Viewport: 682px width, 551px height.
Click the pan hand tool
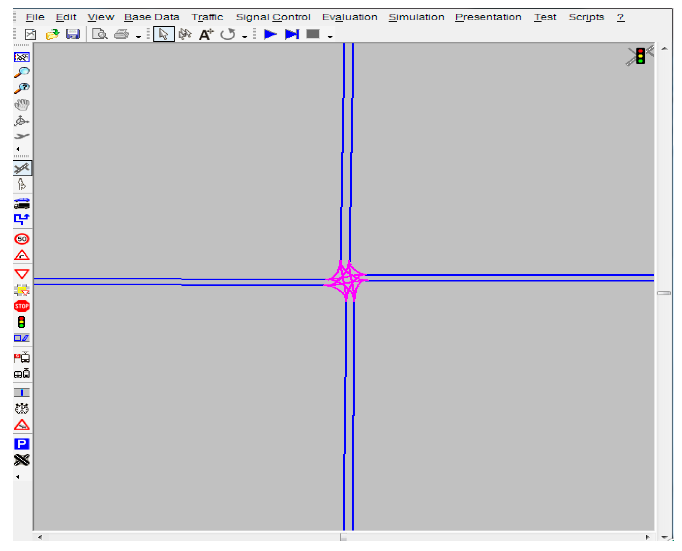click(x=22, y=104)
